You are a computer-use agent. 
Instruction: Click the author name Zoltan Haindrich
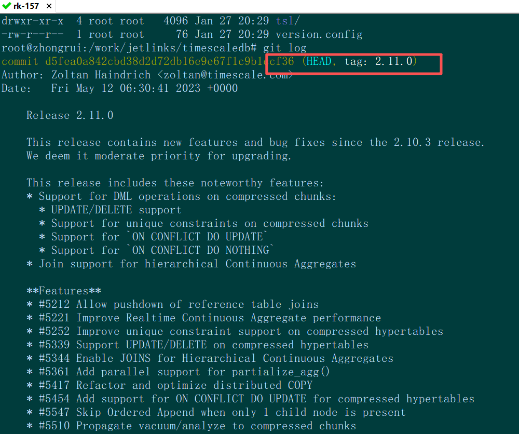click(x=101, y=75)
